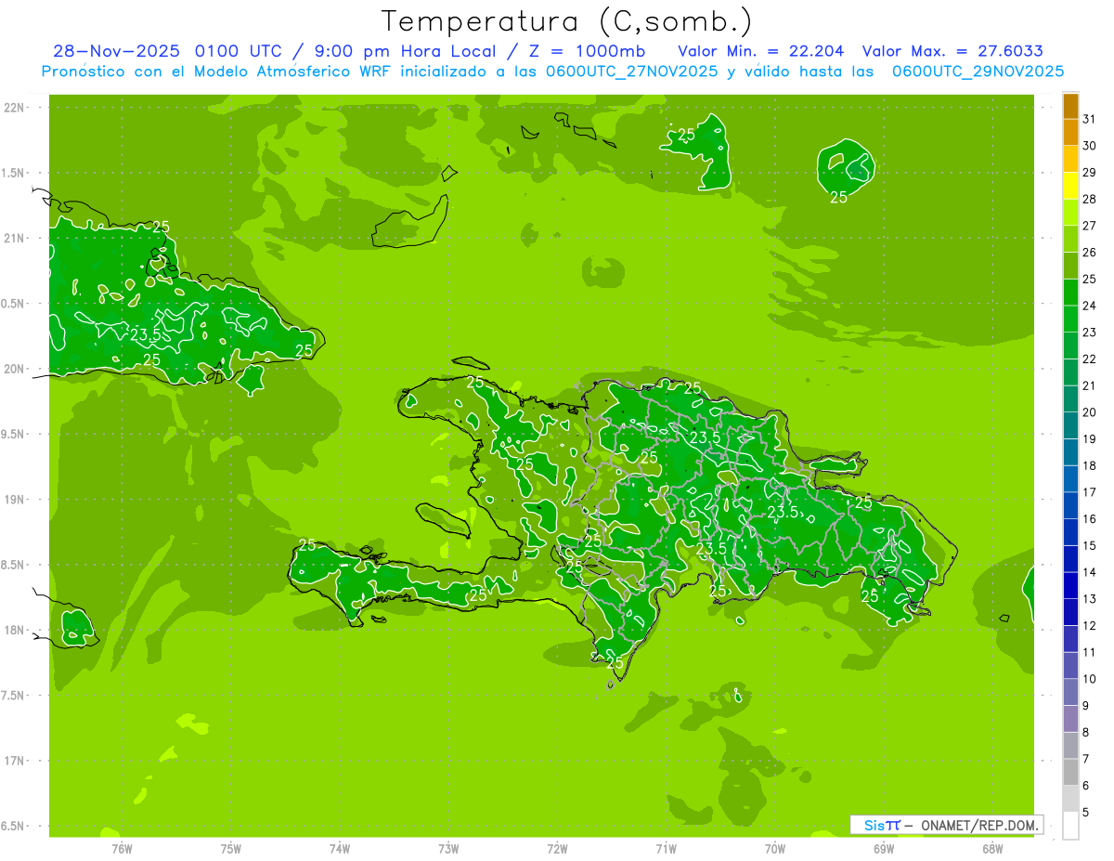Screen dimensions: 1114x861
Task: Click the 76W longitude axis label
Action: point(122,849)
